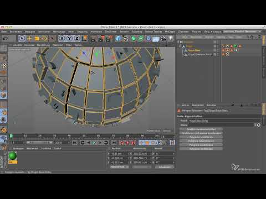This screenshot has height=199, width=266.
Task: Open the render settings icon
Action: [x=109, y=38]
